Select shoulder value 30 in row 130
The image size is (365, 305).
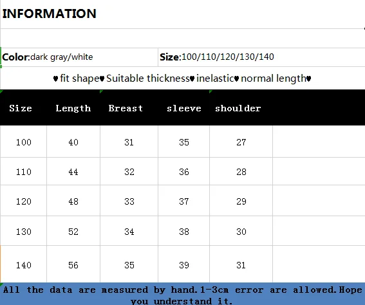[x=241, y=232]
